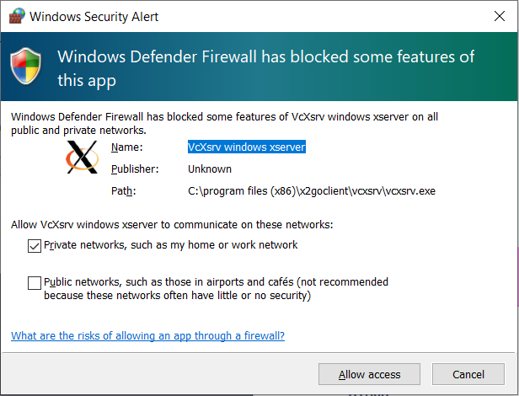519x396 pixels.
Task: Click the Publisher: field label
Action: tap(135, 169)
